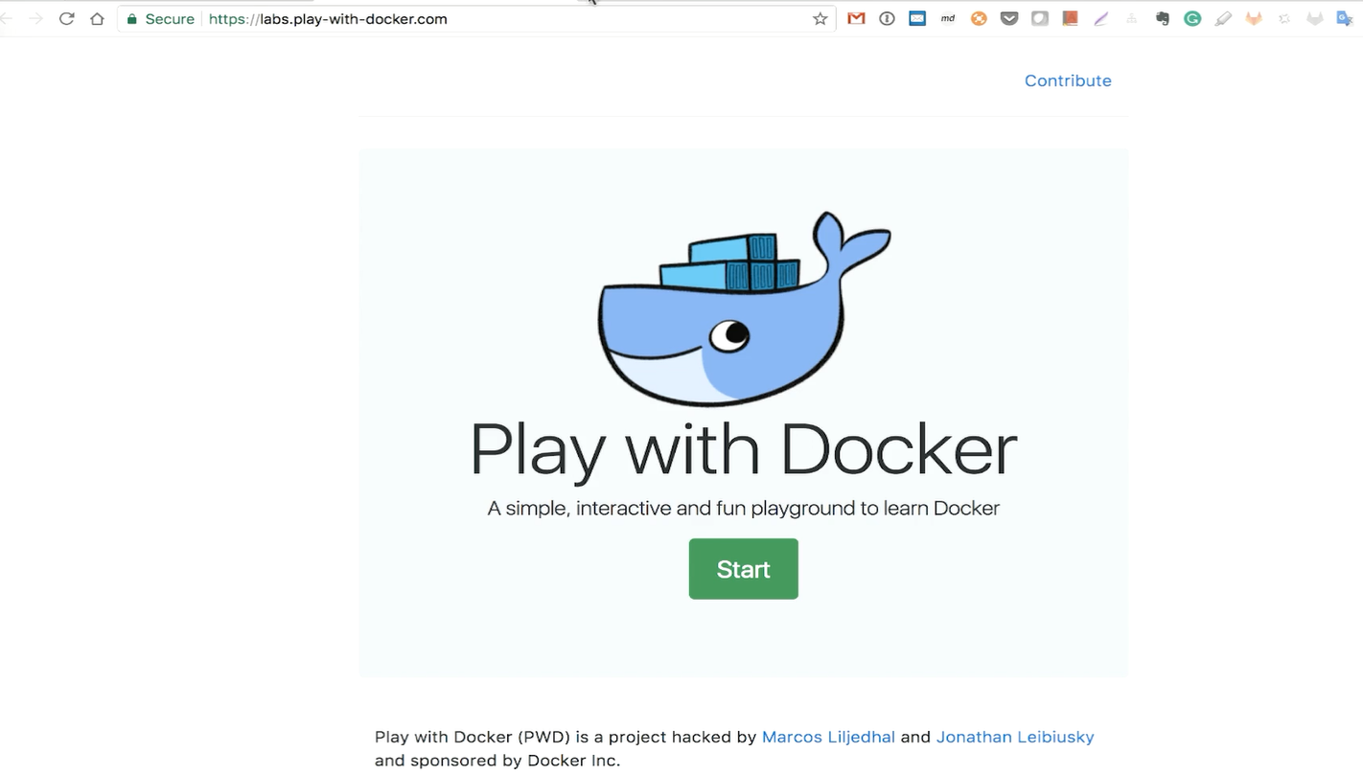Click the orange lifebuoy extension icon

click(979, 18)
